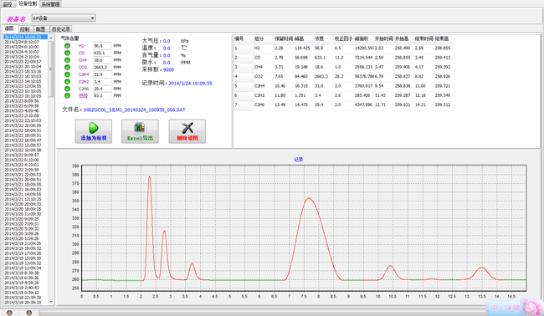Click the C2H4 concentration field 31.9
Image resolution: width=544 pixels, height=316 pixels.
click(x=102, y=74)
